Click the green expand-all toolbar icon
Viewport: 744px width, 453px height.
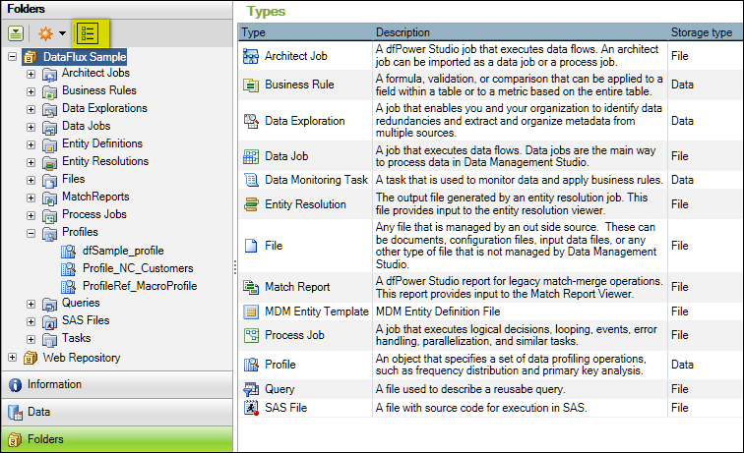click(17, 32)
